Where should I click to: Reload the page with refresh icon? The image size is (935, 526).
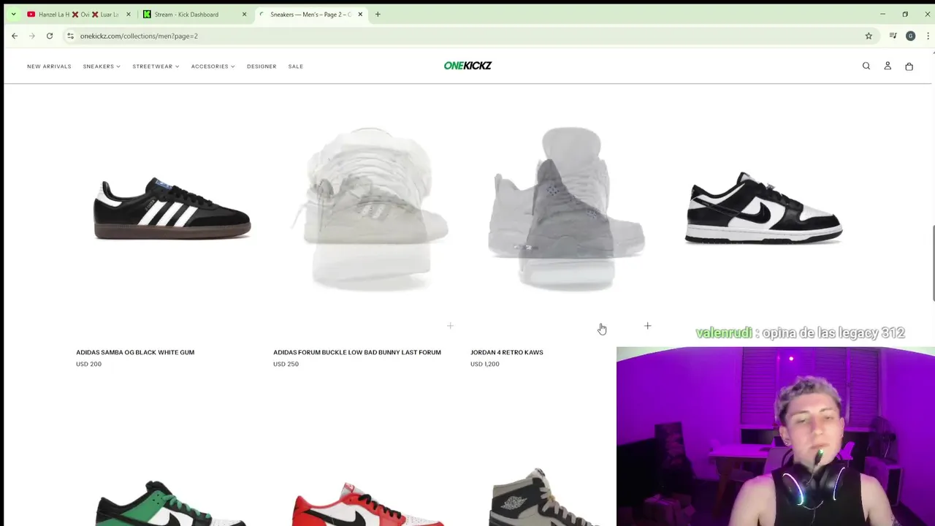pos(50,36)
